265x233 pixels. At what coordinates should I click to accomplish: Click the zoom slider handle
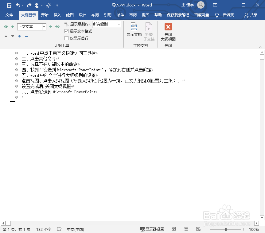click(x=226, y=229)
